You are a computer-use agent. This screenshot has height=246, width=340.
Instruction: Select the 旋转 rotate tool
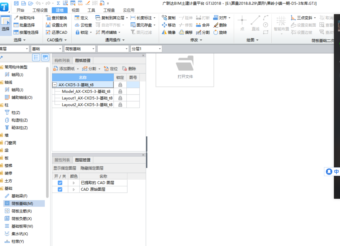pos(220,32)
